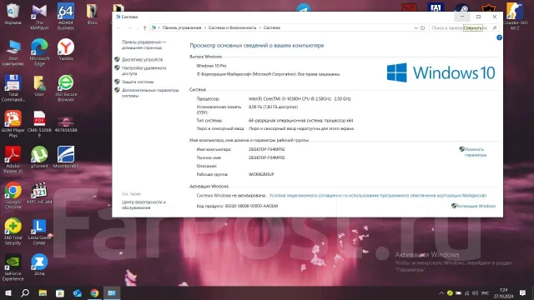This screenshot has height=300, width=534.
Task: Click the volume tray icon
Action: tap(475, 292)
